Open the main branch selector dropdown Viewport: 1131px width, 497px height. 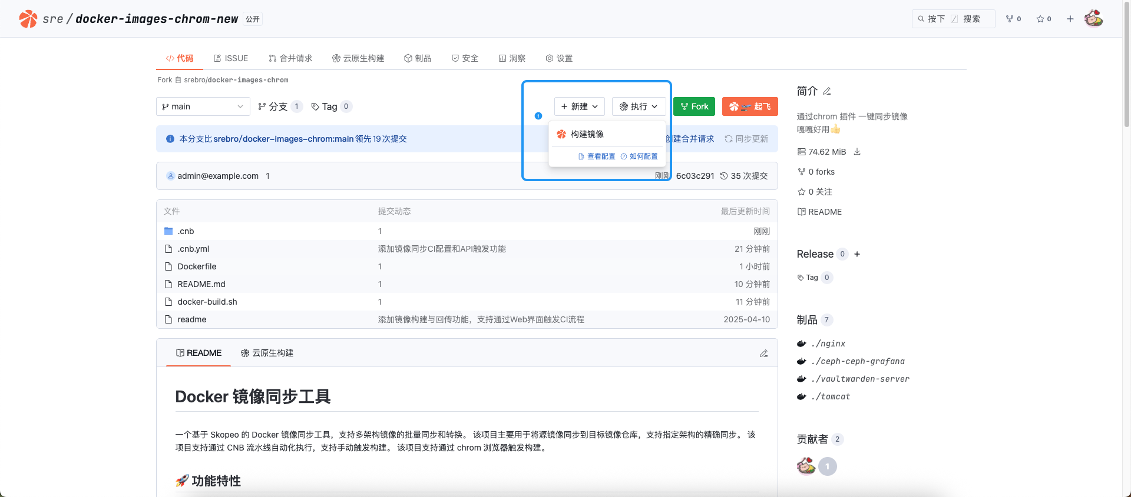tap(203, 106)
